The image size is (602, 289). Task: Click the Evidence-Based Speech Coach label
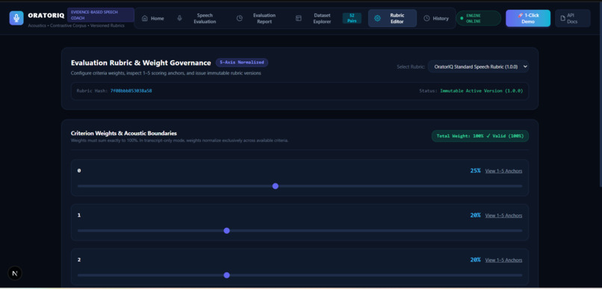coord(101,15)
